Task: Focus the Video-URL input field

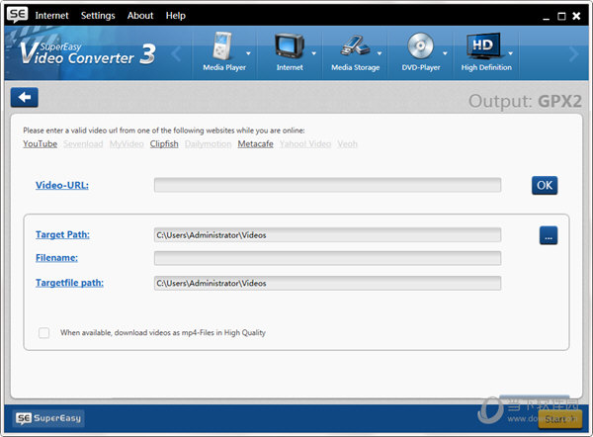Action: pyautogui.click(x=327, y=186)
